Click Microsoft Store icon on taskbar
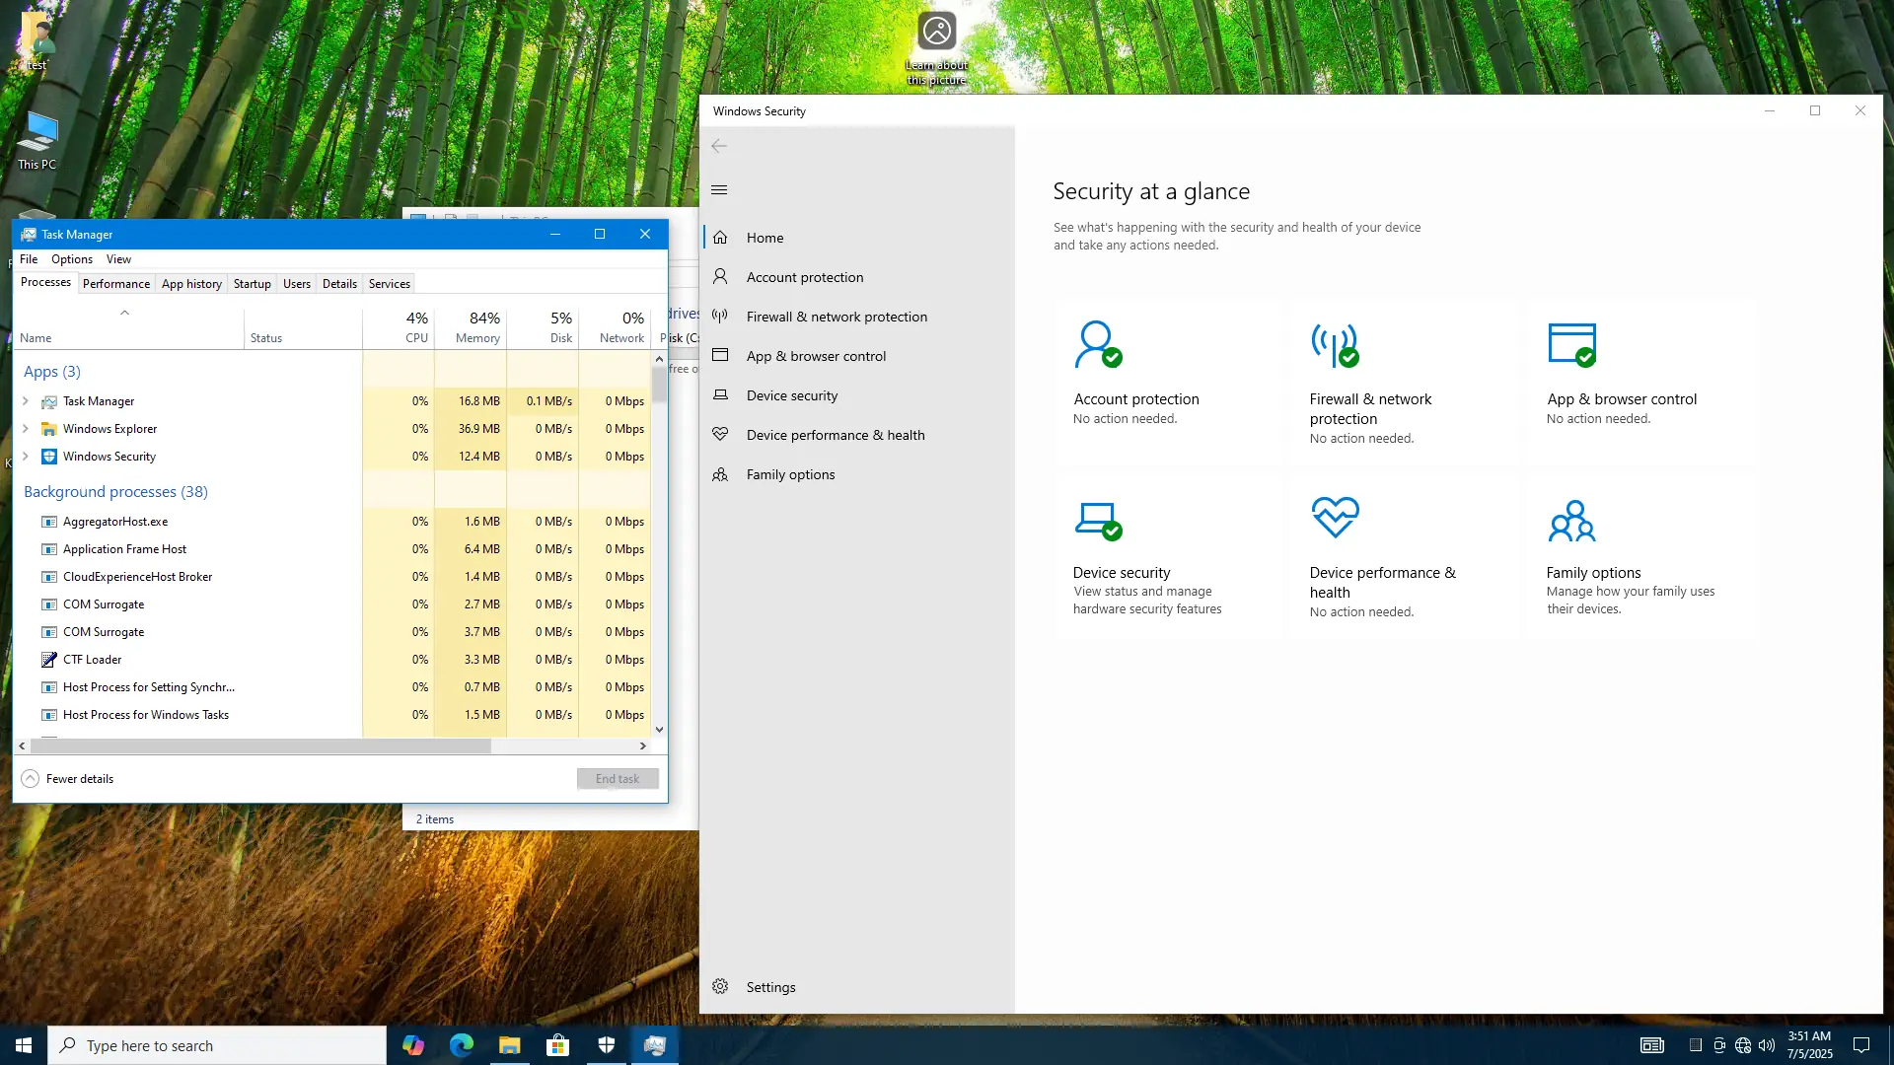This screenshot has height=1065, width=1894. click(558, 1045)
